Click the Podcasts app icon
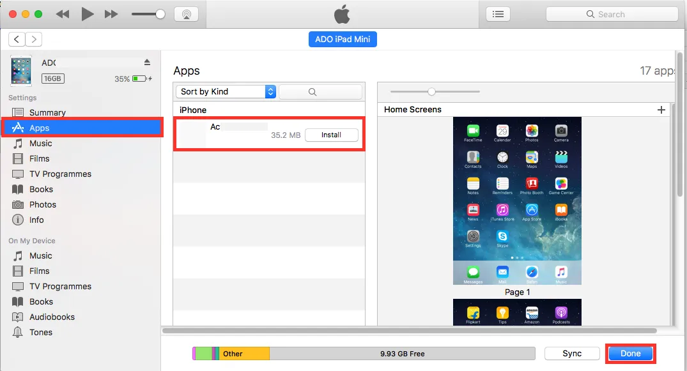This screenshot has width=687, height=371. [x=561, y=313]
